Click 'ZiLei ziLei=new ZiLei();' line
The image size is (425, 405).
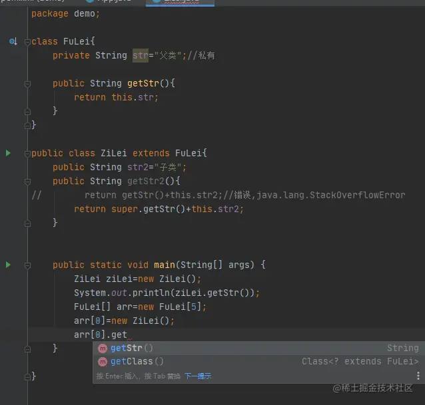[137, 279]
